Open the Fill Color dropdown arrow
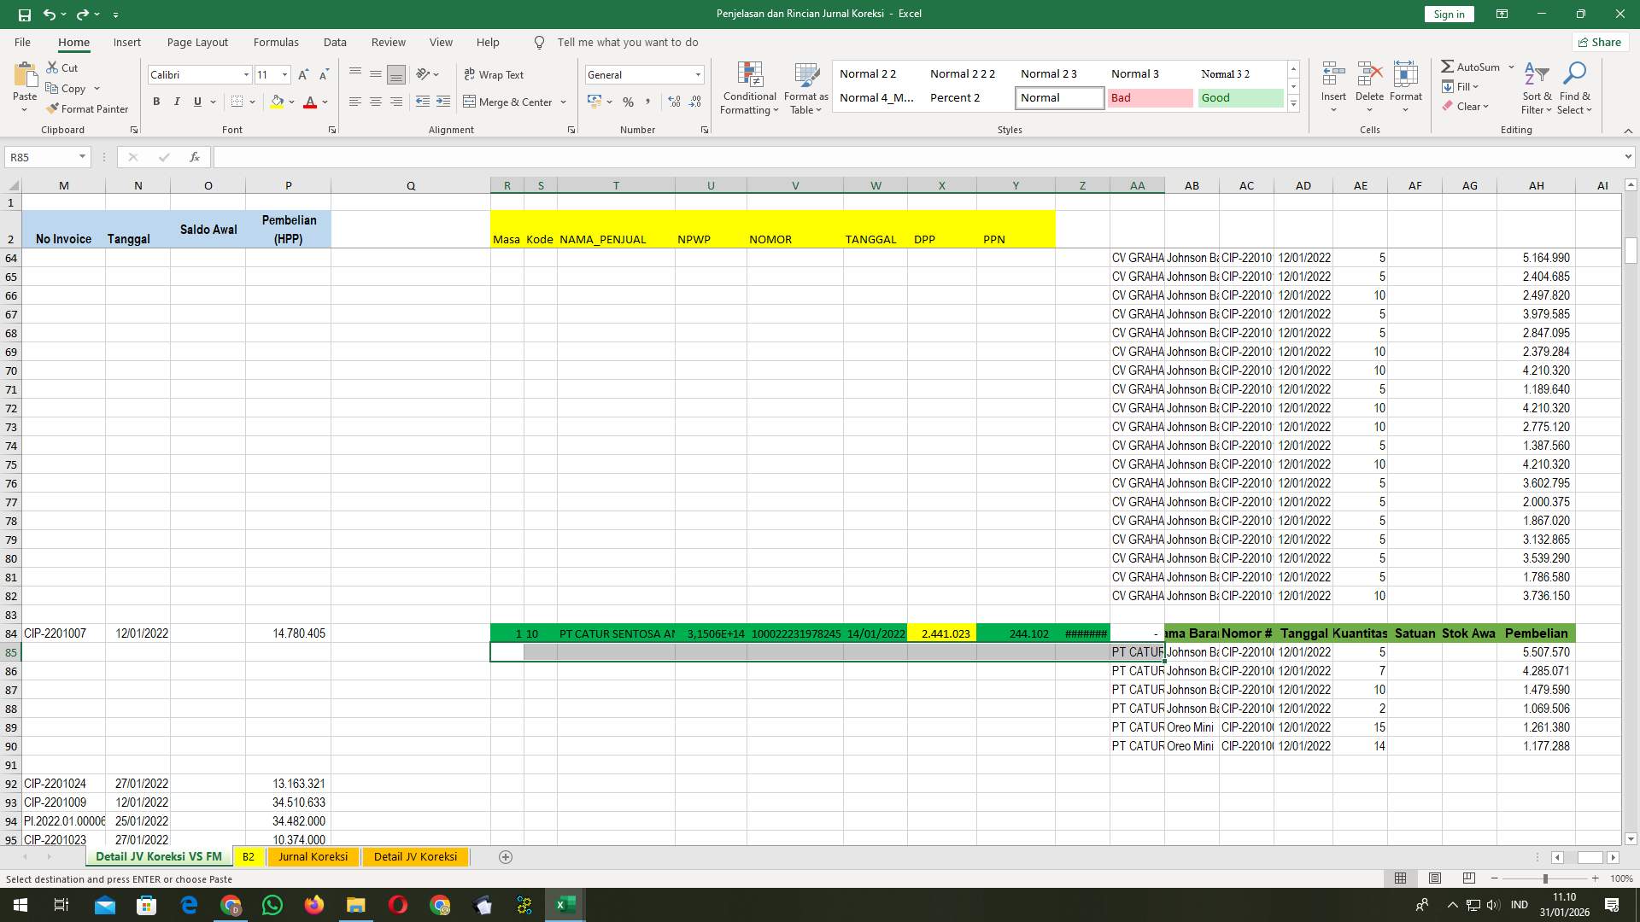The width and height of the screenshot is (1640, 922). (x=290, y=102)
